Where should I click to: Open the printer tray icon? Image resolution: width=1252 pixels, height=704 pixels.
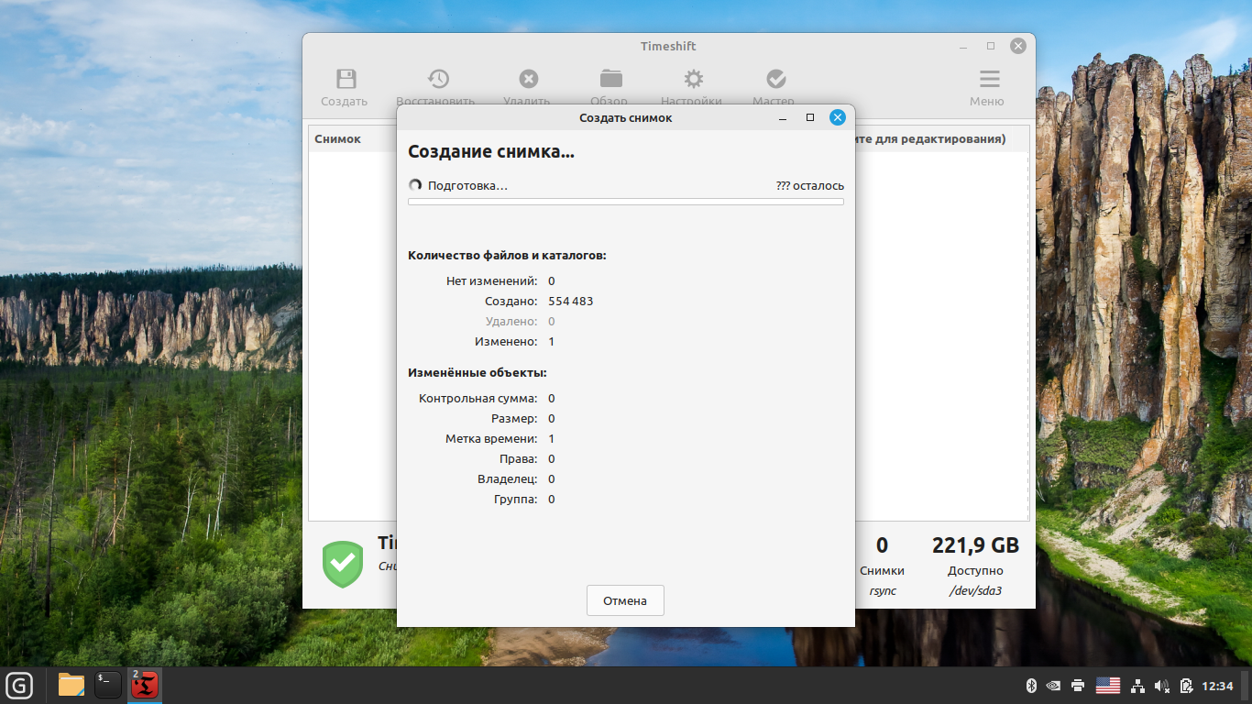[1078, 685]
